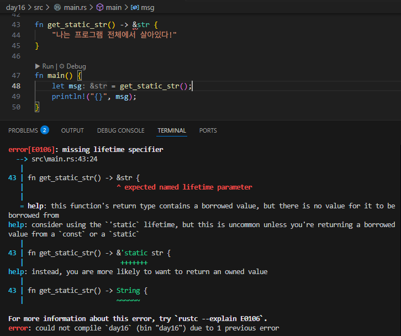The image size is (401, 336).
Task: Click line number 43 in gutter
Action: (x=16, y=24)
